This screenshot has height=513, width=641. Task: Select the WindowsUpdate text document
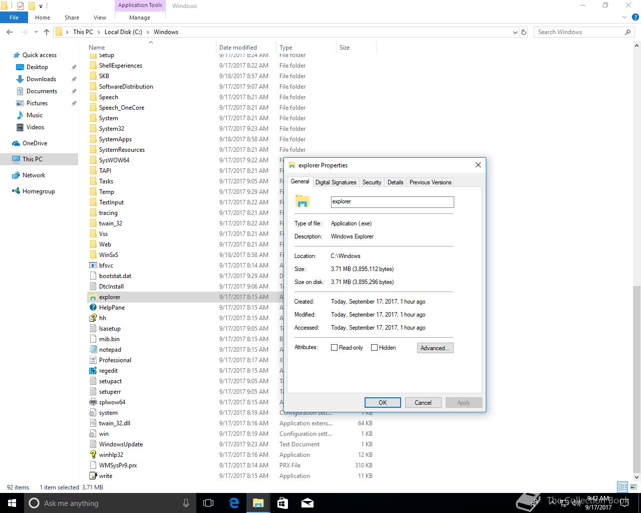click(x=121, y=444)
